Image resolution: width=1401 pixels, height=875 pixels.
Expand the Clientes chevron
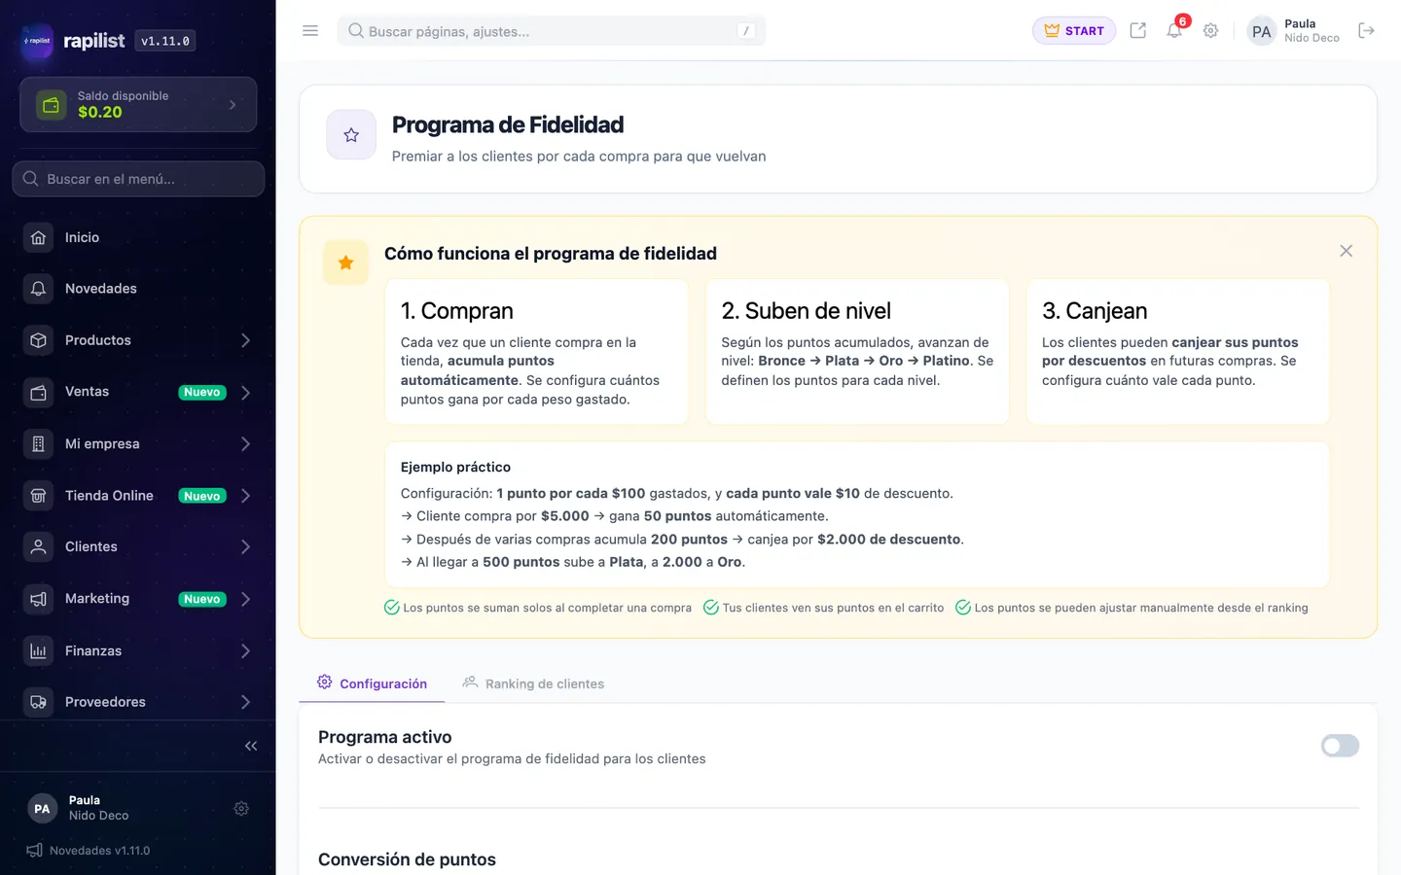[x=245, y=546]
